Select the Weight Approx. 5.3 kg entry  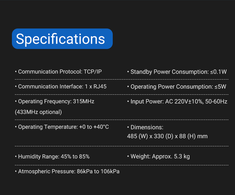pyautogui.click(x=159, y=156)
